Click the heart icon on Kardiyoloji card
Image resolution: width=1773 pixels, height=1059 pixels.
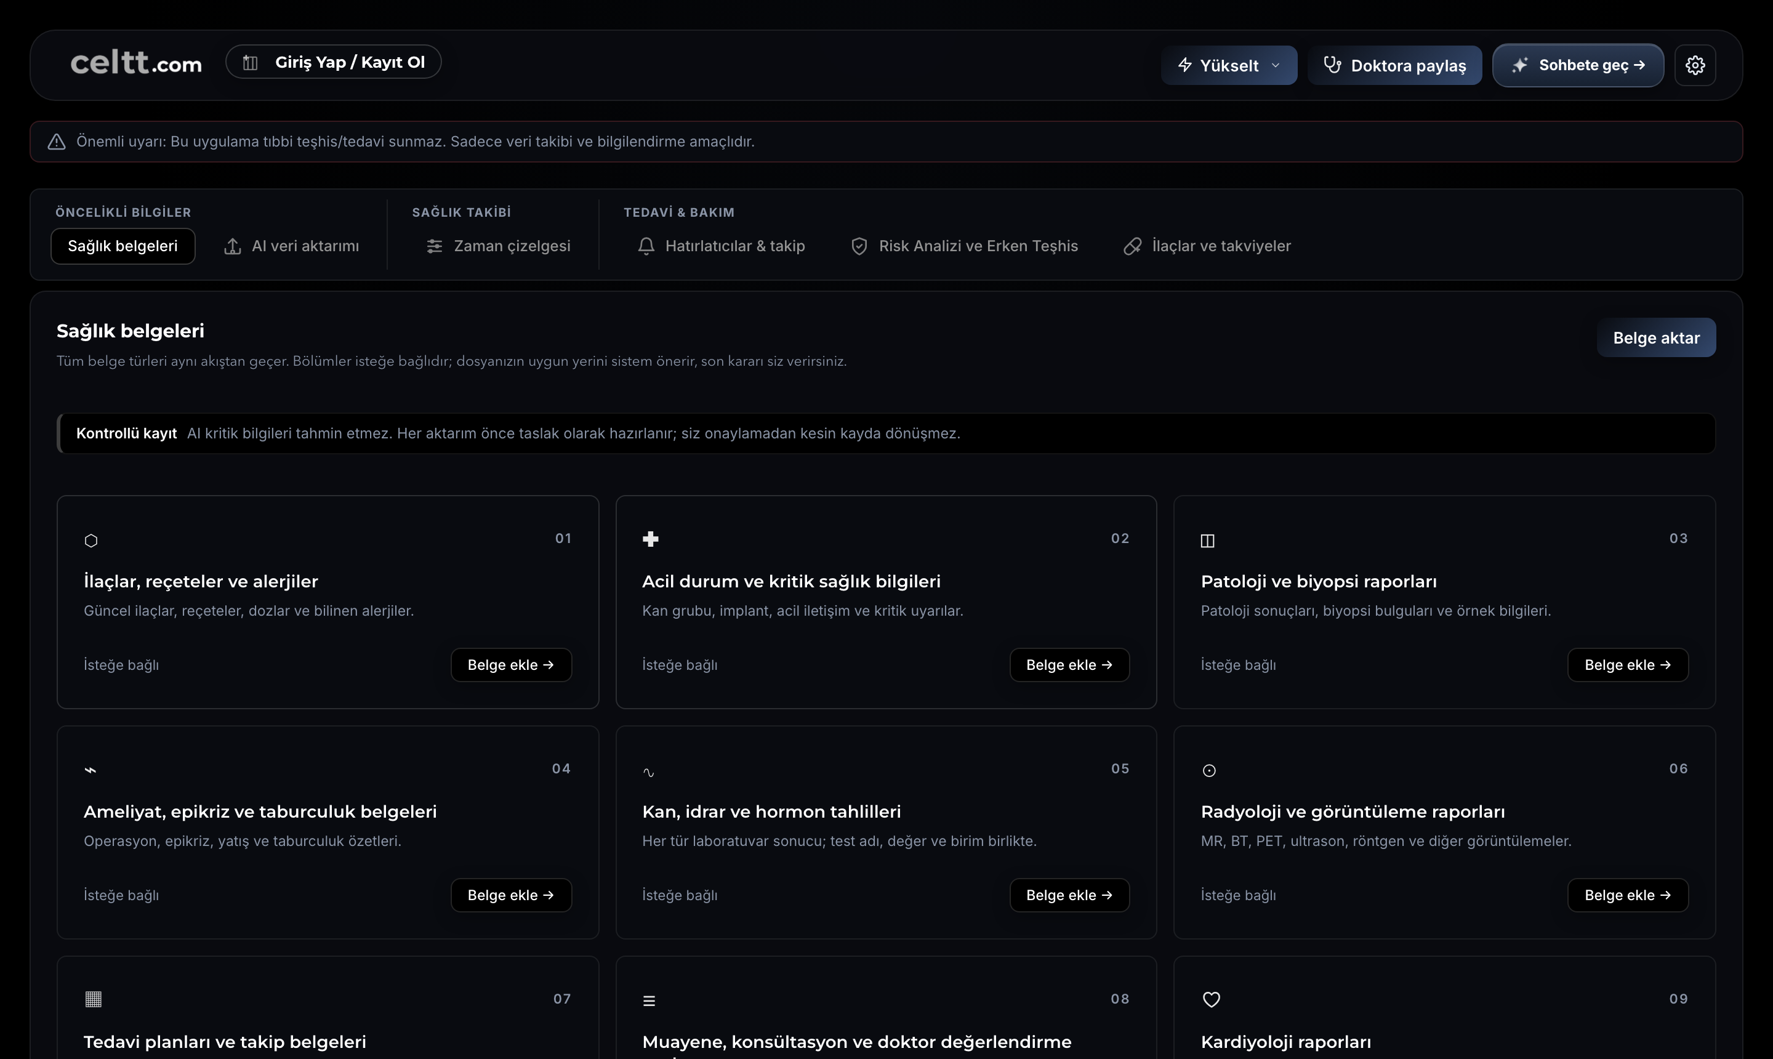coord(1211,999)
